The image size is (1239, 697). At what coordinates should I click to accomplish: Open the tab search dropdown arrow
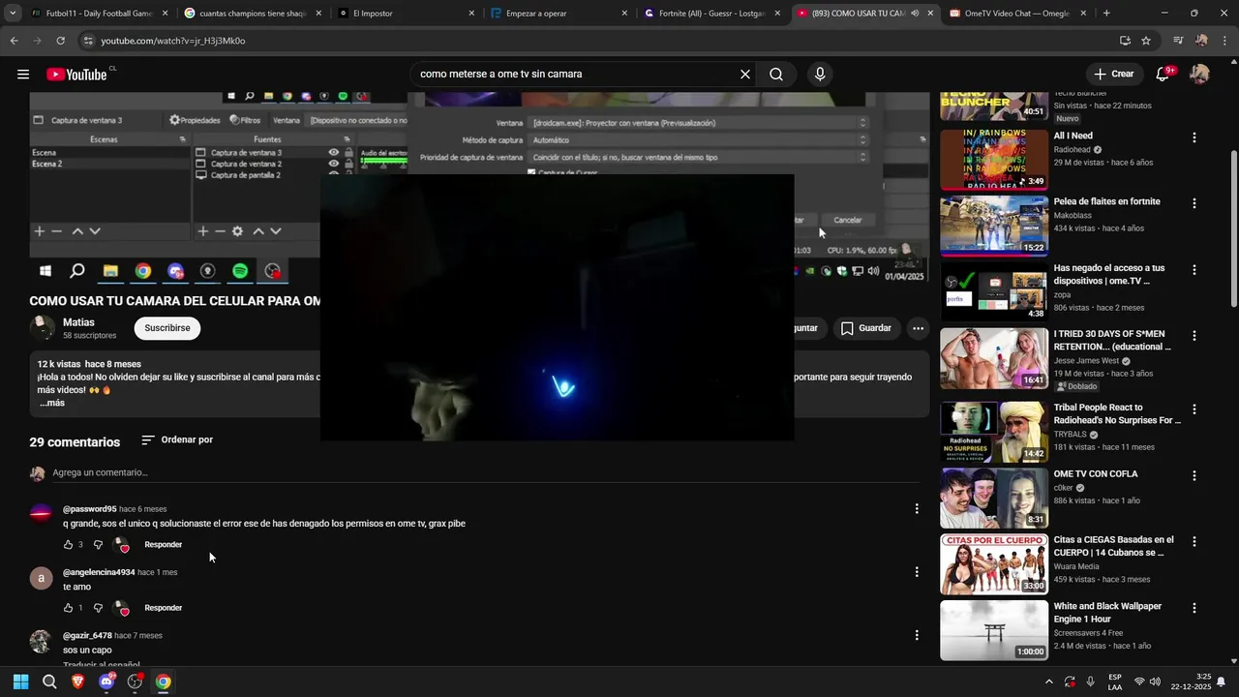[12, 14]
